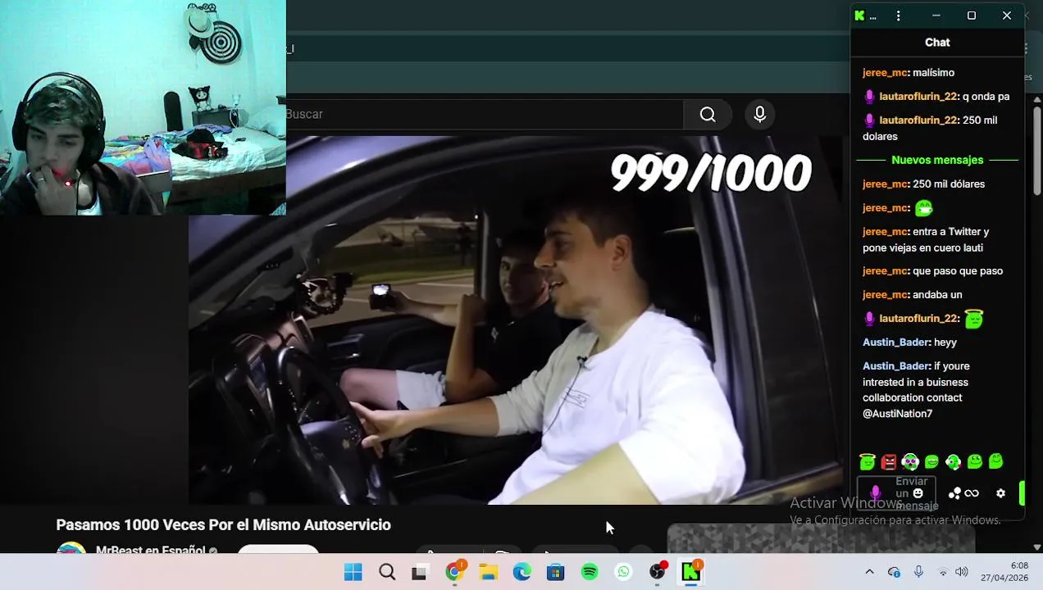The image size is (1043, 590).
Task: Open Task View on taskbar
Action: (x=419, y=572)
